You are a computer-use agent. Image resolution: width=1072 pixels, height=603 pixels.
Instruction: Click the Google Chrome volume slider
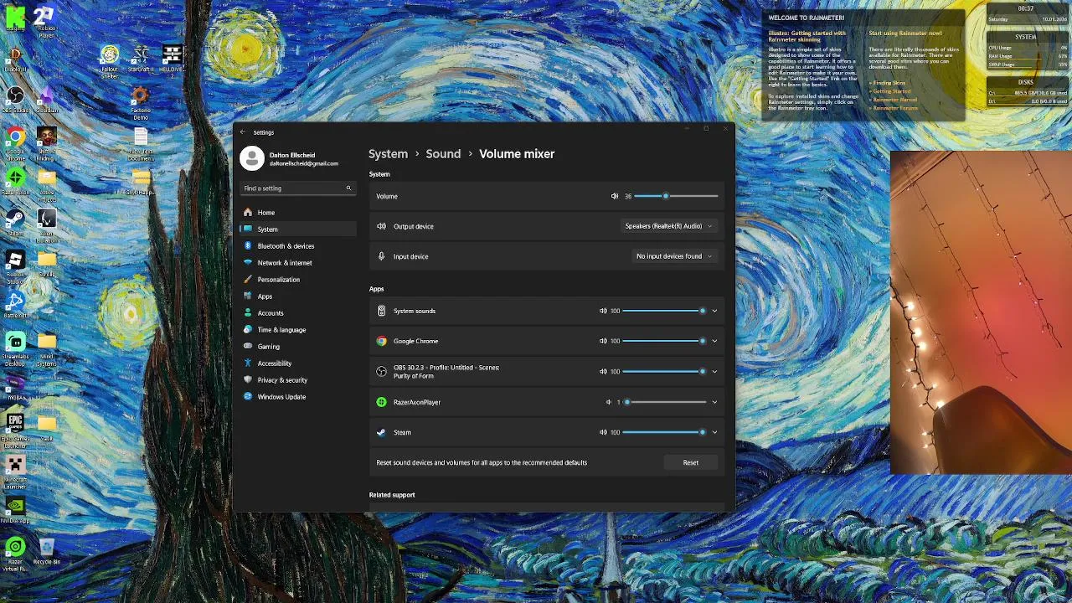[x=664, y=341]
